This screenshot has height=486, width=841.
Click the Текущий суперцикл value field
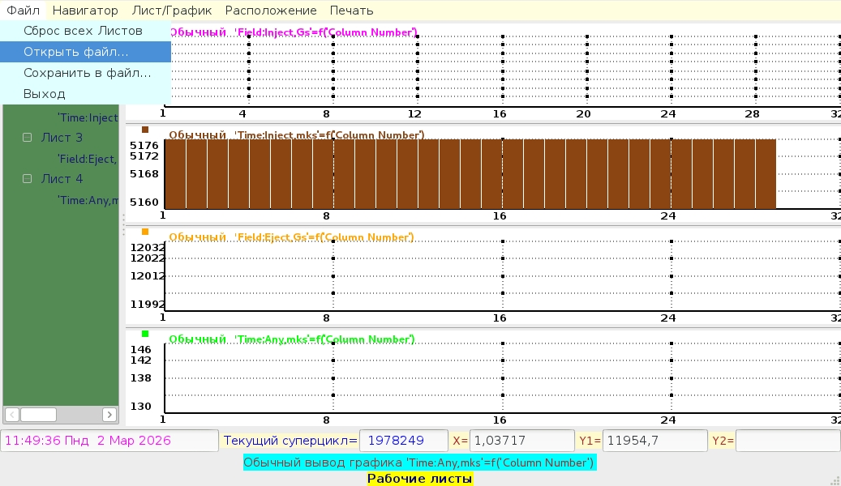pos(403,441)
